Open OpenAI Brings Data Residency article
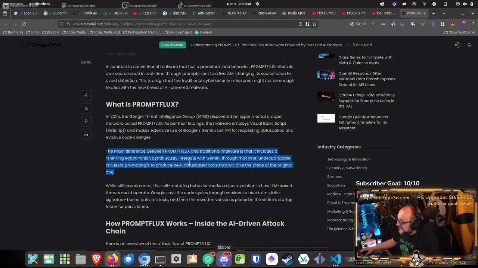This screenshot has height=268, width=478. [x=366, y=100]
